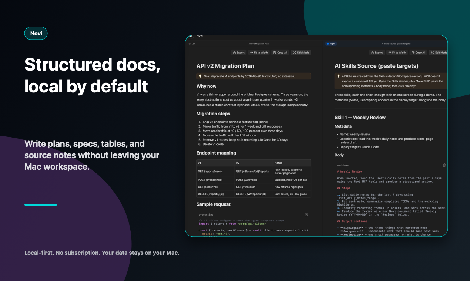Click Fit to Width in the right pane
Screen dimensions: 470x281
pyautogui.click(x=397, y=53)
